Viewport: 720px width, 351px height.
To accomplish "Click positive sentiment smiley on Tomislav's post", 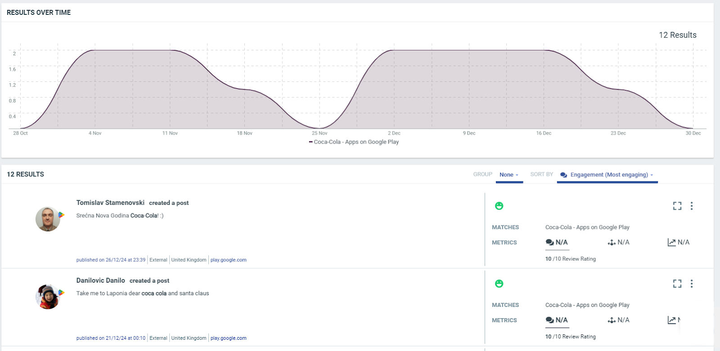I will click(499, 206).
